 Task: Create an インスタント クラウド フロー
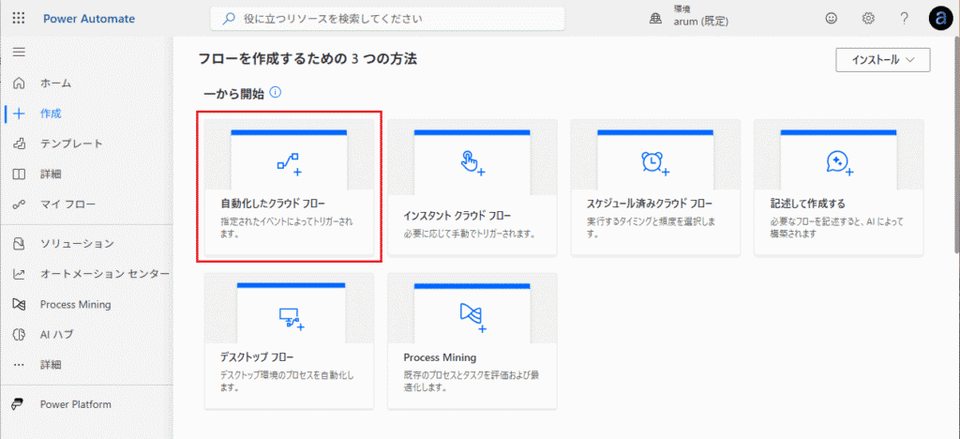(x=472, y=187)
